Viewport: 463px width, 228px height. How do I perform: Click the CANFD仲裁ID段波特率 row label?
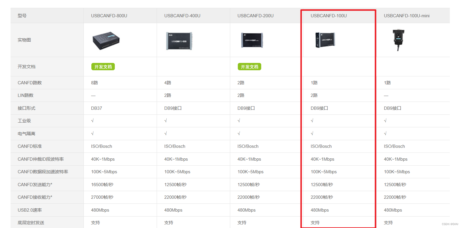pyautogui.click(x=41, y=159)
